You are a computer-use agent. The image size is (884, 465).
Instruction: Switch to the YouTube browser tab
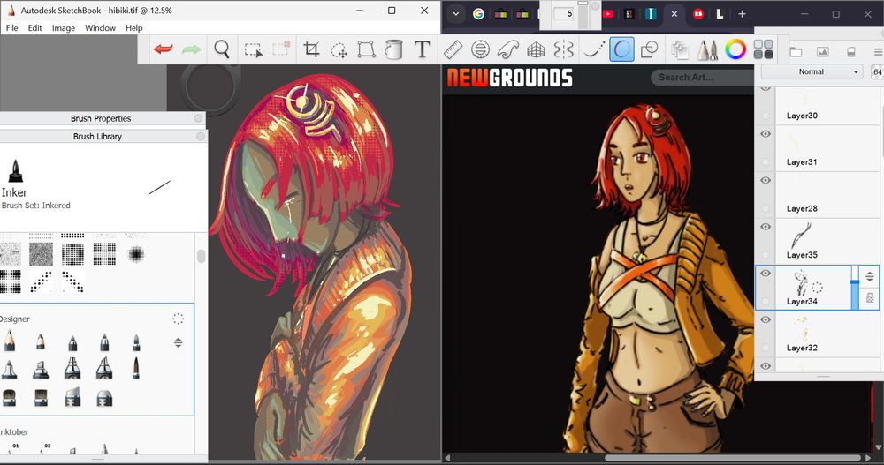tap(608, 14)
